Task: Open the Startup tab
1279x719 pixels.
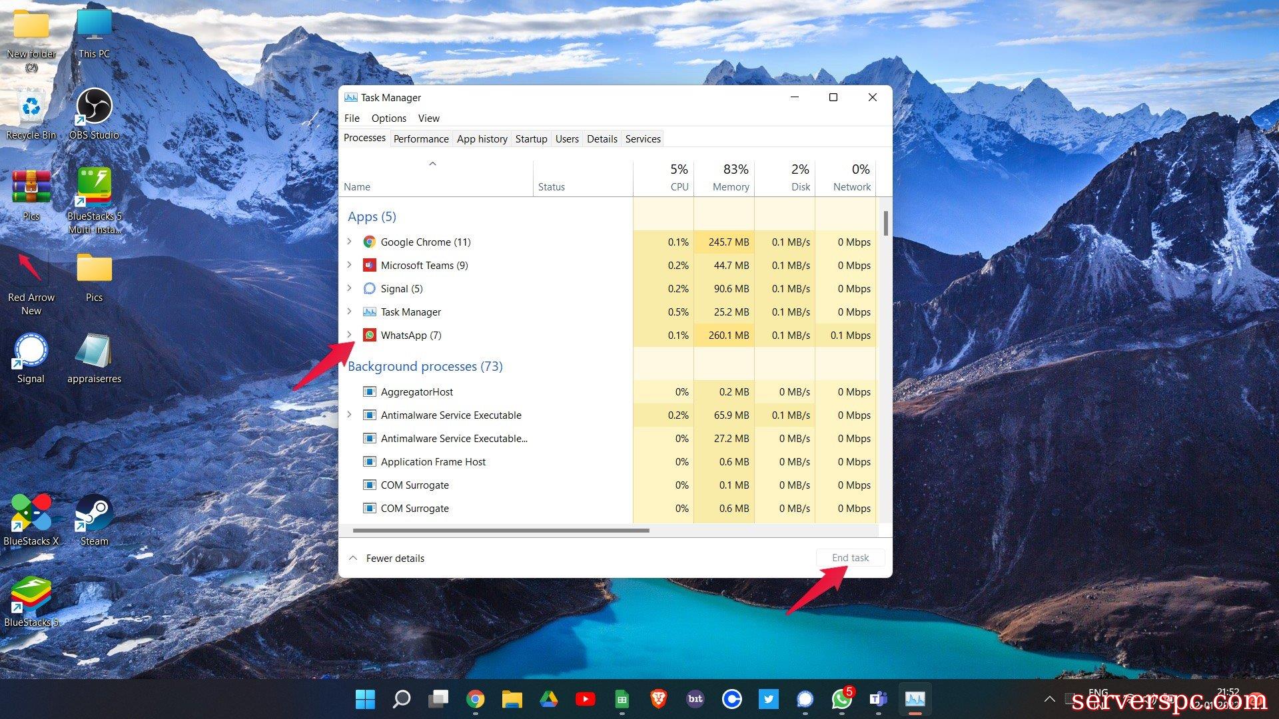Action: (x=531, y=138)
